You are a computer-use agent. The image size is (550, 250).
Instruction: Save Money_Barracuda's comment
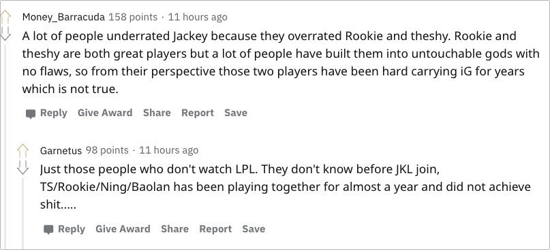point(236,113)
